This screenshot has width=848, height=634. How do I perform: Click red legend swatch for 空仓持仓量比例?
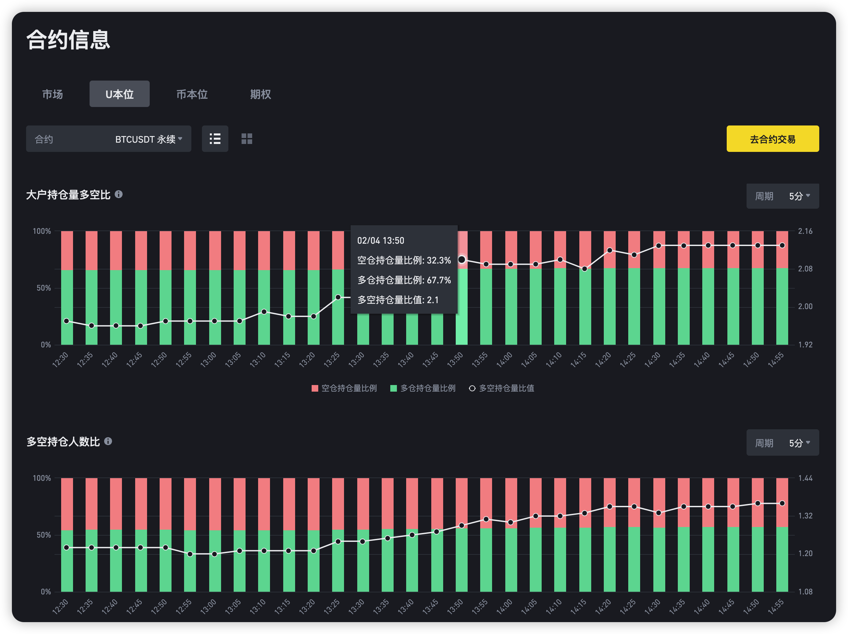click(x=315, y=388)
